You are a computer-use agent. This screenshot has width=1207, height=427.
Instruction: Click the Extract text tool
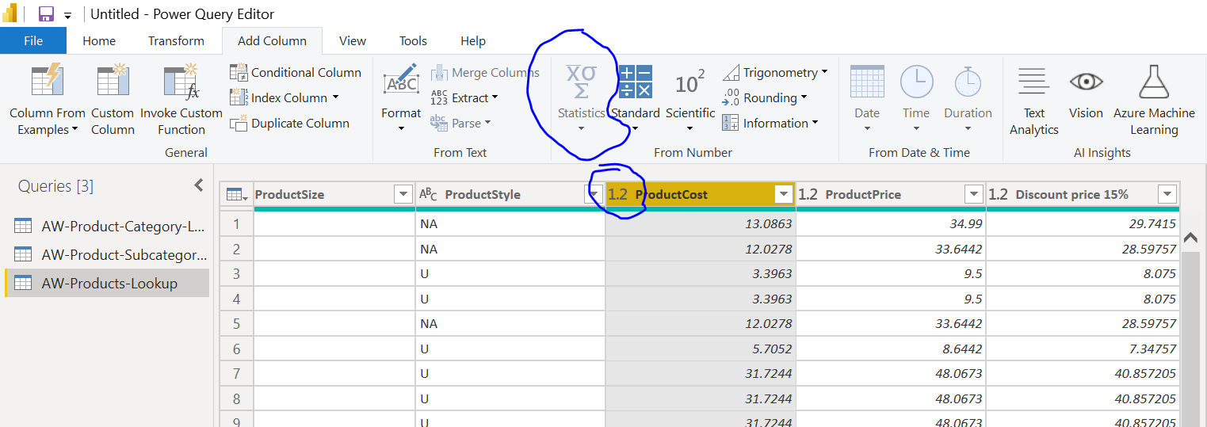[x=464, y=97]
